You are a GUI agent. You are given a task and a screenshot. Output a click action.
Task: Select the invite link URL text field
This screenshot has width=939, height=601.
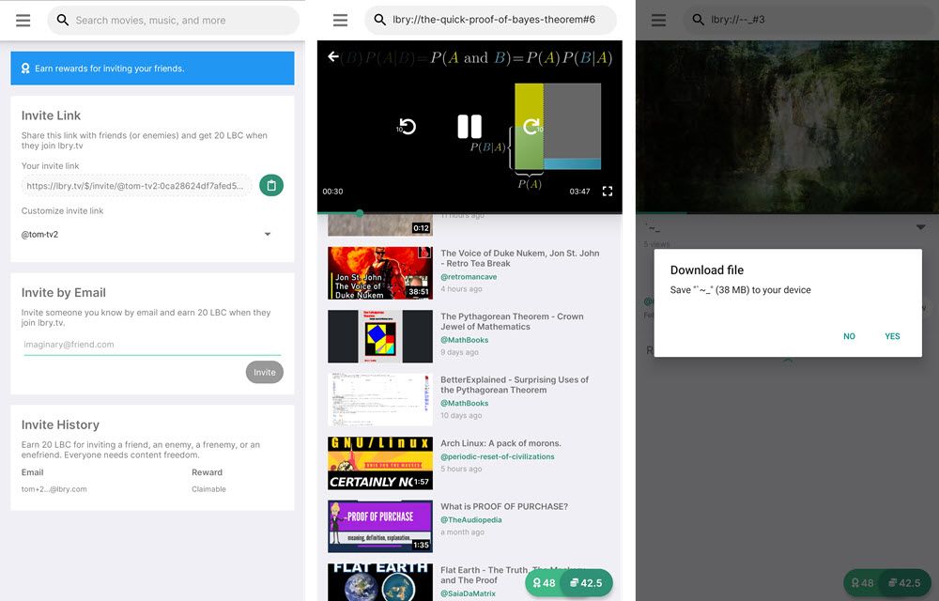click(x=136, y=186)
